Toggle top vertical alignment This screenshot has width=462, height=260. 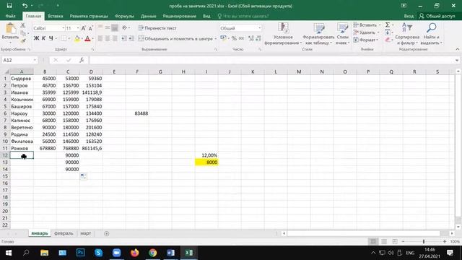coord(100,28)
